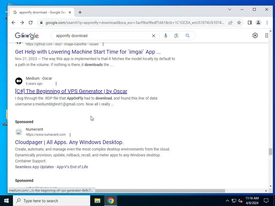Open Chrome side panel

(250, 23)
